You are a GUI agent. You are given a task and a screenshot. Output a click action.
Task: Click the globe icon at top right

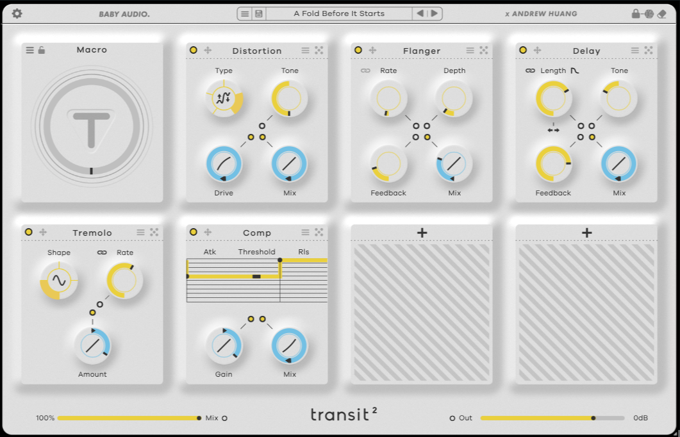coord(649,14)
